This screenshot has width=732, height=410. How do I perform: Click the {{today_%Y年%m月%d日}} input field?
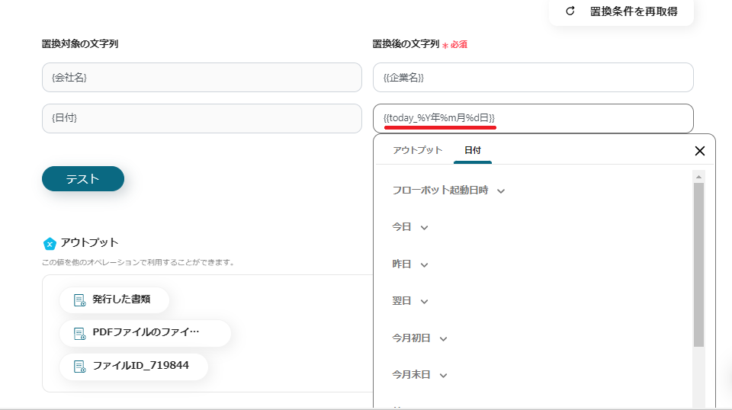pyautogui.click(x=533, y=118)
